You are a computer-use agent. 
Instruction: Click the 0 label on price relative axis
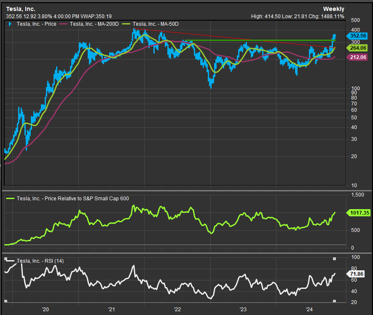click(x=352, y=248)
